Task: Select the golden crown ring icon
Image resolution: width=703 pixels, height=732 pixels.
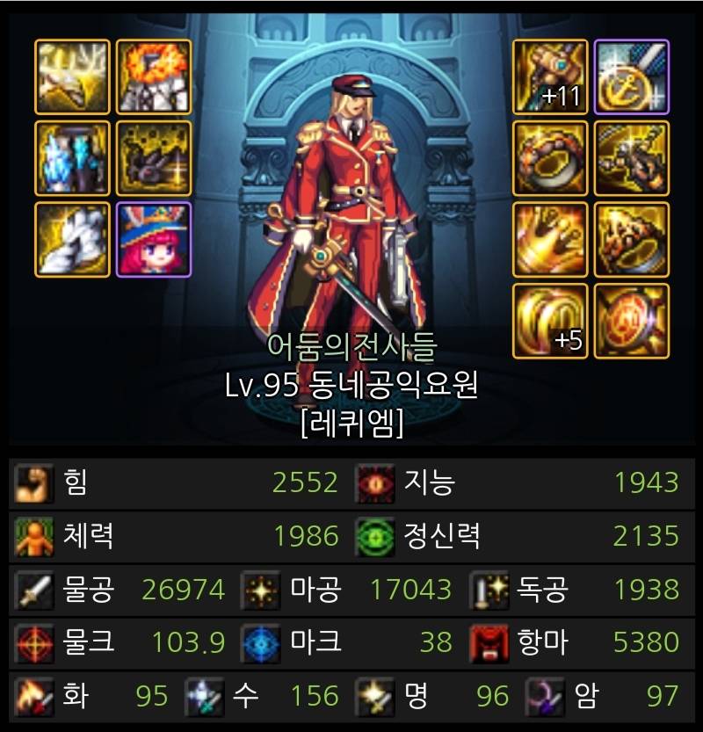Action: (550, 240)
